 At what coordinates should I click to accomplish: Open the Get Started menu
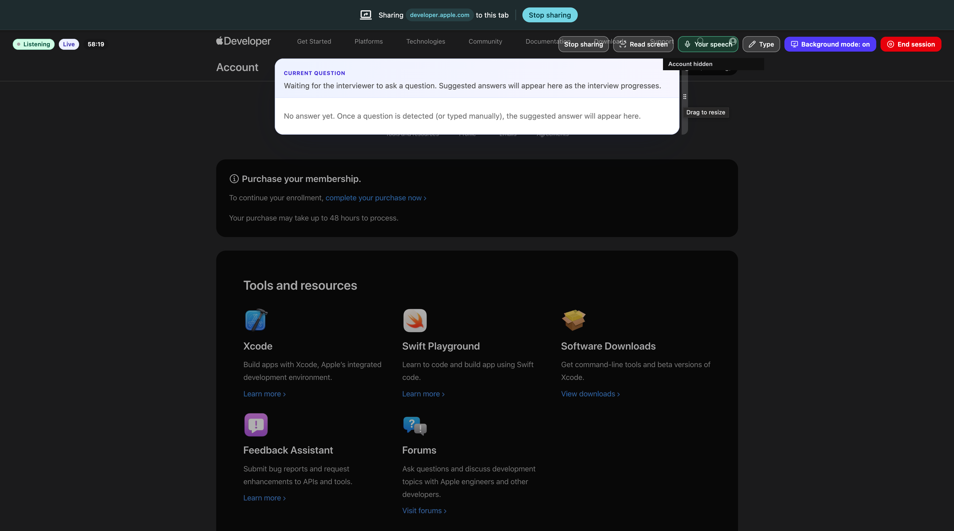pos(314,42)
